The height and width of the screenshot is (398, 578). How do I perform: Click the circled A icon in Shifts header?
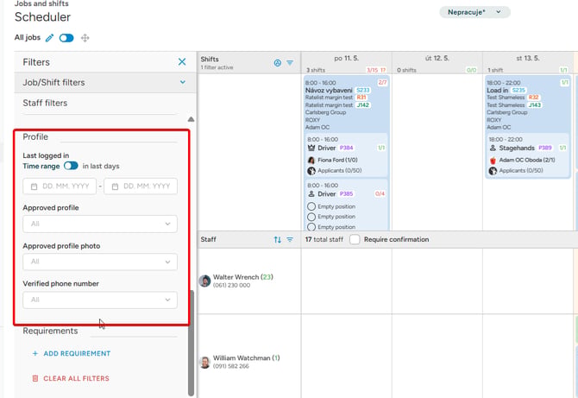pos(278,63)
